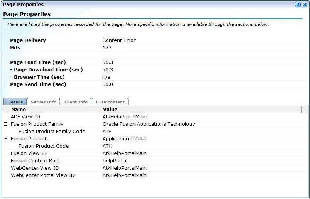
Task: Close the Page Properties dialog
Action: (305, 5)
